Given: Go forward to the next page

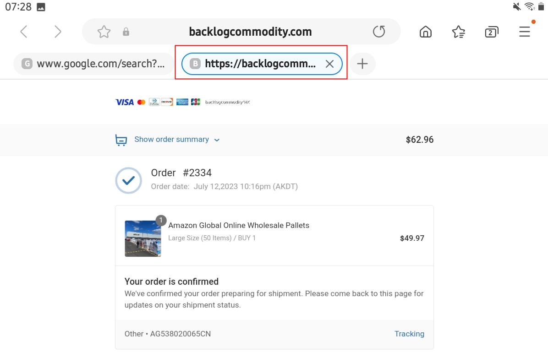Looking at the screenshot, I should coord(58,32).
